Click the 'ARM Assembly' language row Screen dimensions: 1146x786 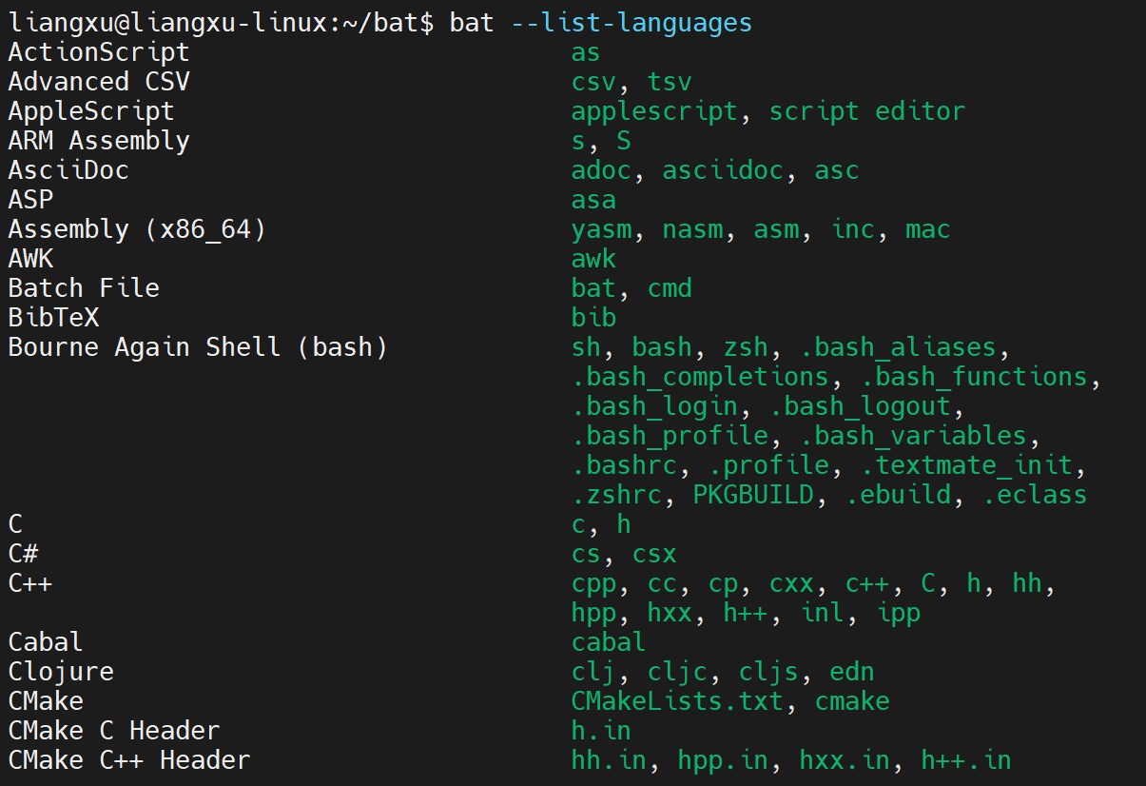(99, 140)
